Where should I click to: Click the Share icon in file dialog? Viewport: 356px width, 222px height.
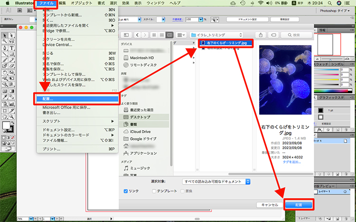point(261,35)
